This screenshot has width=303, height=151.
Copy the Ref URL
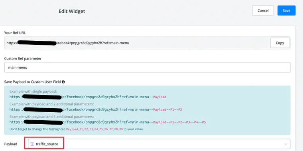coord(280,43)
